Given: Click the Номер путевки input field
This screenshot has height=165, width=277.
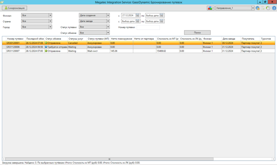Looking at the screenshot, I should click(x=148, y=27).
